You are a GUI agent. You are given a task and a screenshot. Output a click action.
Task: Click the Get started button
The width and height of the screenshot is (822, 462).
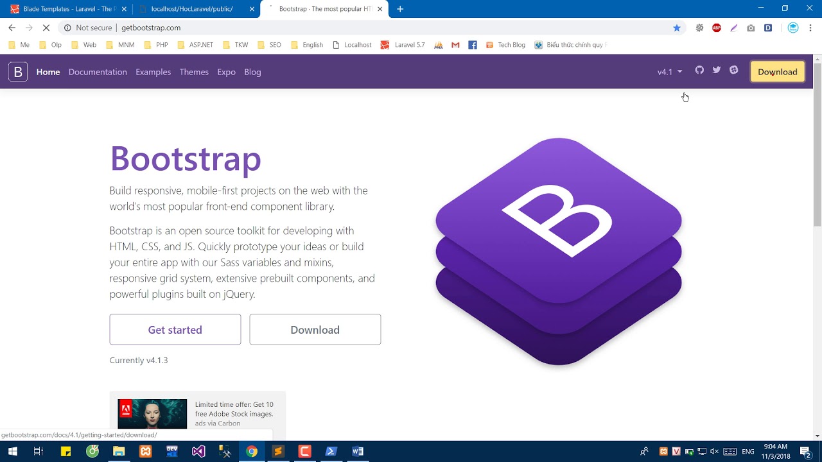175,329
